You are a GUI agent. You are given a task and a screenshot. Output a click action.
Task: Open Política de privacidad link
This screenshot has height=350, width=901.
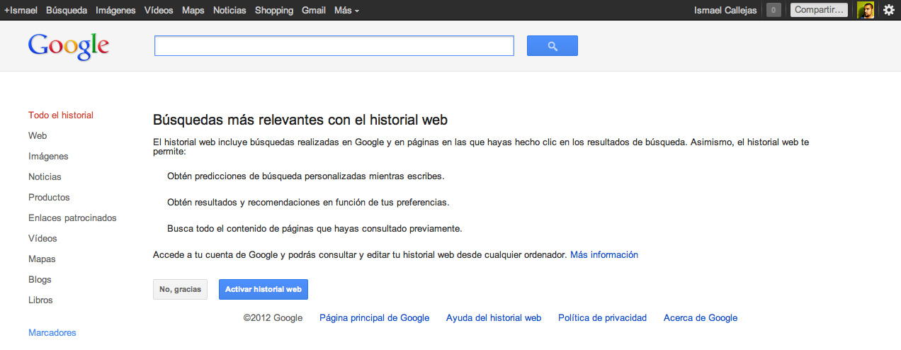(x=603, y=318)
